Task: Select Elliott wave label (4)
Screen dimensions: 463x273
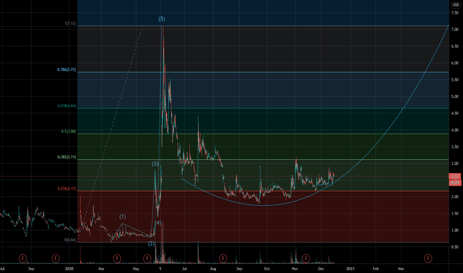Action: coord(158,222)
